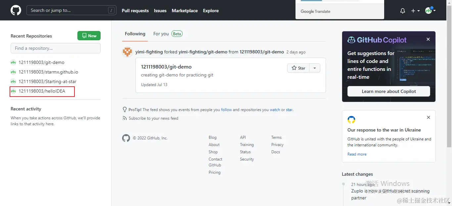Click the star link in ProTip
The width and height of the screenshot is (452, 206).
click(x=289, y=110)
